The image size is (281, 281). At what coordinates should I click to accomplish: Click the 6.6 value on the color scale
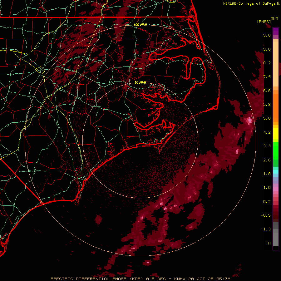coord(267,91)
